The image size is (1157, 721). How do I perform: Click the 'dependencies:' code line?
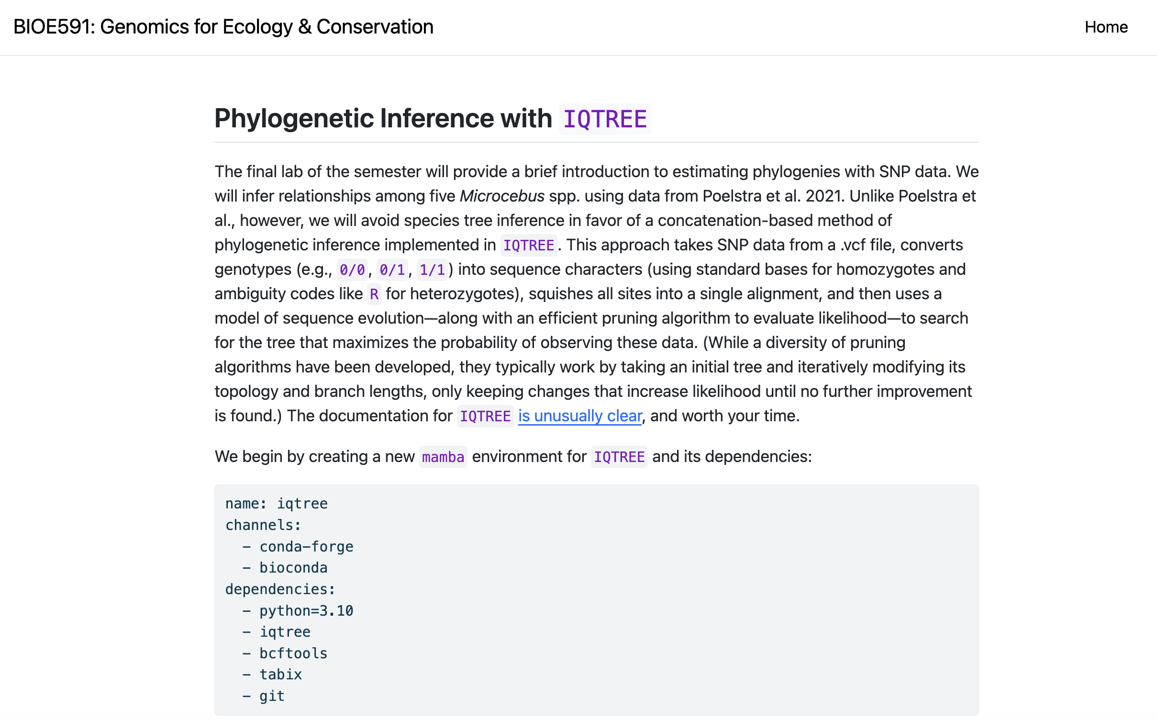(x=280, y=589)
